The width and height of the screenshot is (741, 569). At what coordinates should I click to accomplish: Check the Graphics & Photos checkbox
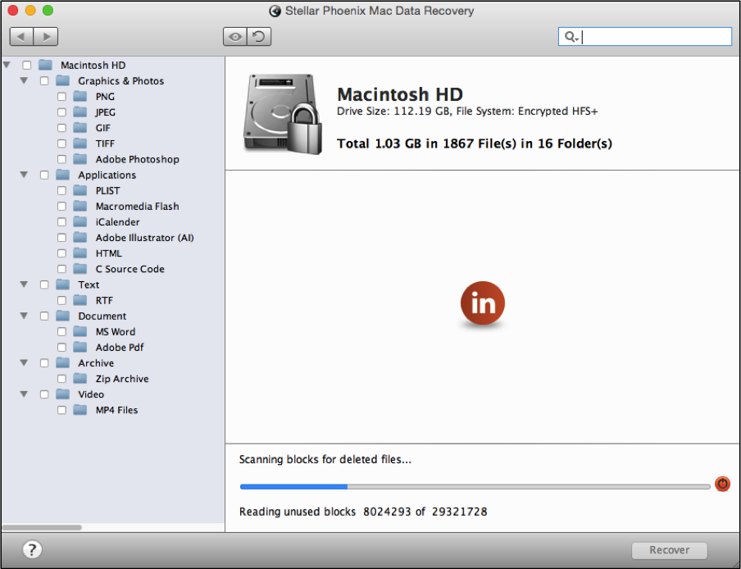44,81
